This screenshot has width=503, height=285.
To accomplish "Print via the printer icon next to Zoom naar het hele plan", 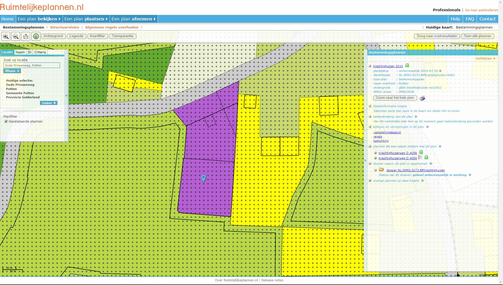I will click(x=422, y=98).
